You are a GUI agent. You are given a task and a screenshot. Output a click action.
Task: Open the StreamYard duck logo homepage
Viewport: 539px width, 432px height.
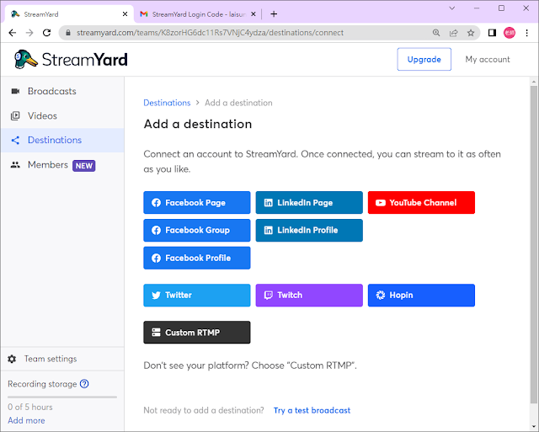coord(71,60)
